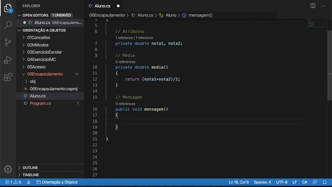This screenshot has height=187, width=332.
Task: Click the private double nota1 declaration
Action: tap(149, 44)
